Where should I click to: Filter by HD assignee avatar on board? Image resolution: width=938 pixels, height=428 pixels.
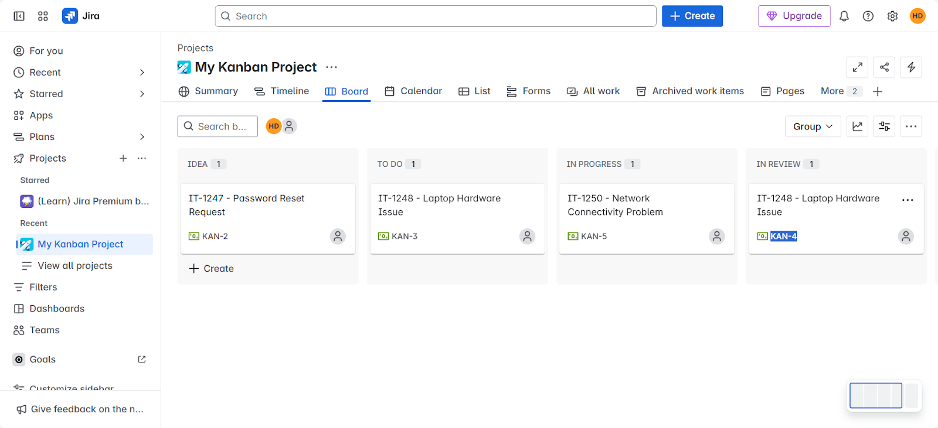pyautogui.click(x=274, y=126)
